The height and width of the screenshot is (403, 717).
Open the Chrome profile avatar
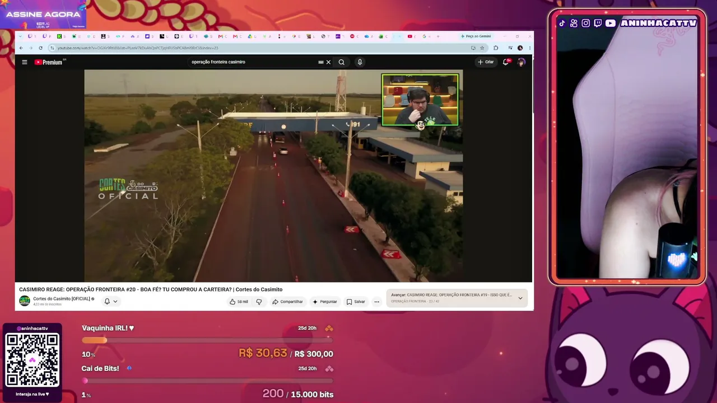point(520,48)
